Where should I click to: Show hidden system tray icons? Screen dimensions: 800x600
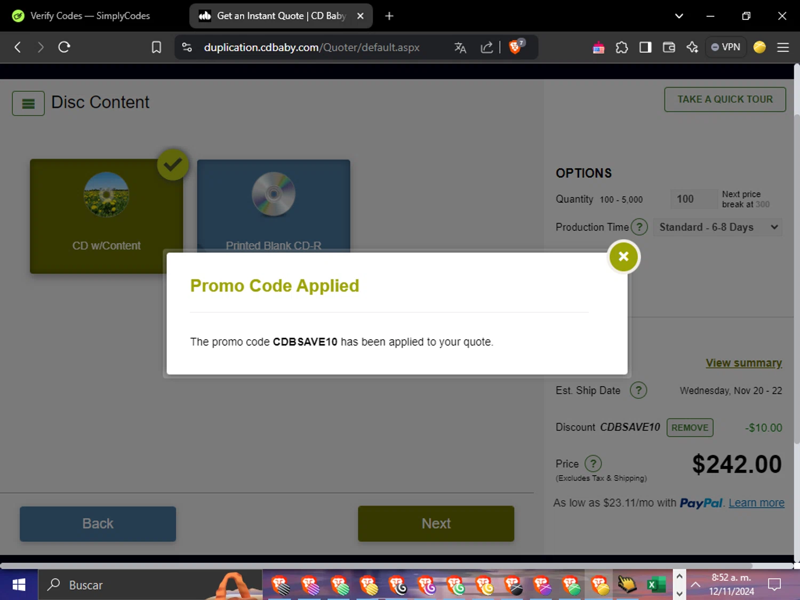(x=695, y=585)
